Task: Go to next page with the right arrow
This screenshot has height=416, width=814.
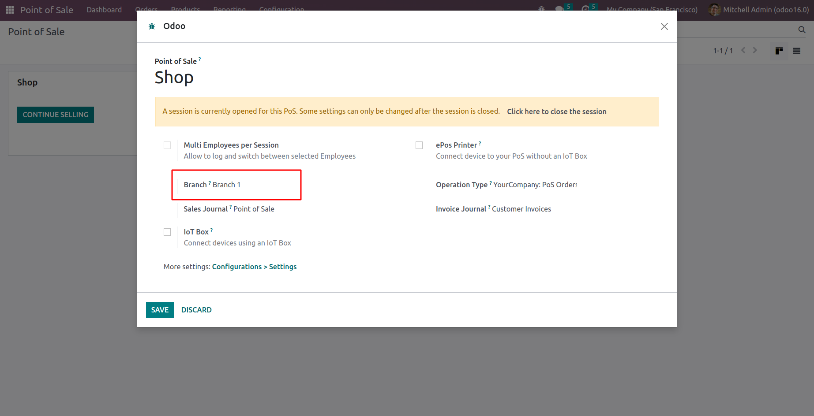Action: [755, 50]
